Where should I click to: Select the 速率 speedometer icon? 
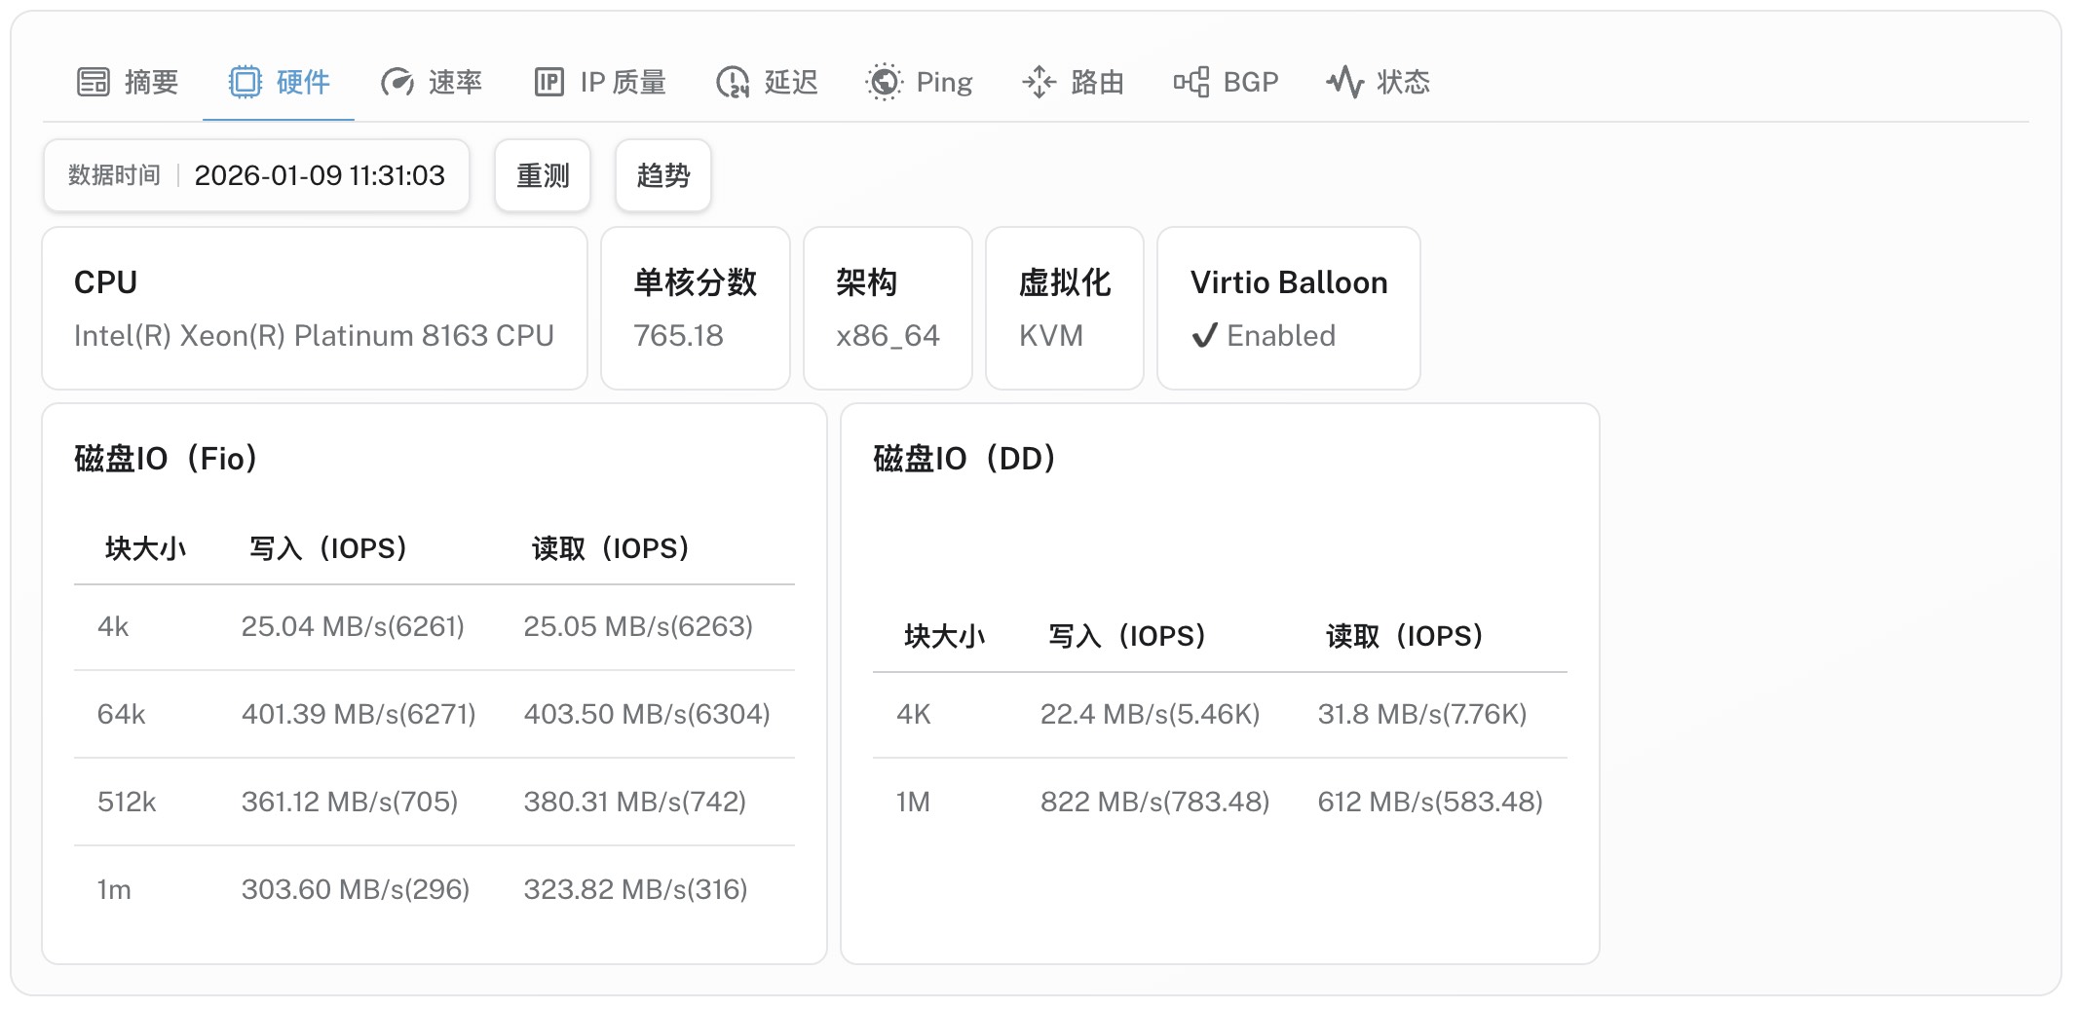[398, 83]
